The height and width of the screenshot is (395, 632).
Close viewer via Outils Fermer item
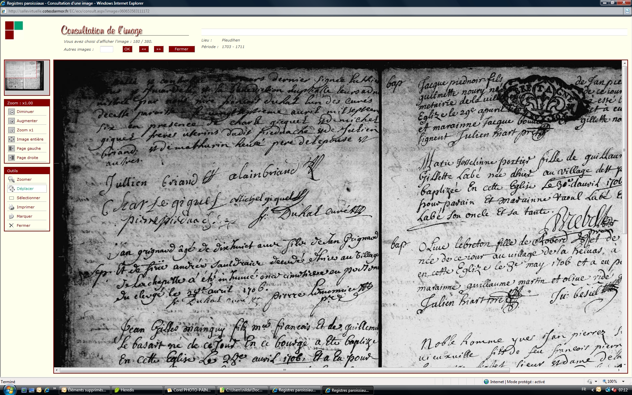point(12,226)
